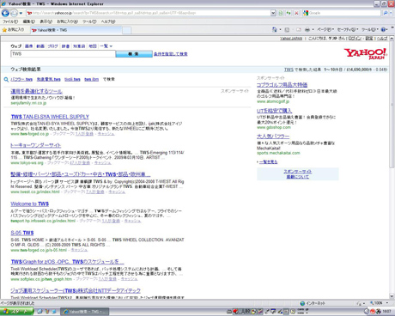The image size is (395, 316).
Task: Click the magnifier search icon in the toolbar
Action: pos(386,13)
